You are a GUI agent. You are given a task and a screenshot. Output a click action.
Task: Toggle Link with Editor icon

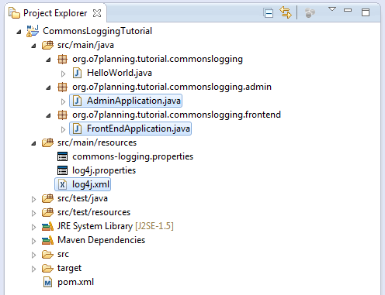286,12
